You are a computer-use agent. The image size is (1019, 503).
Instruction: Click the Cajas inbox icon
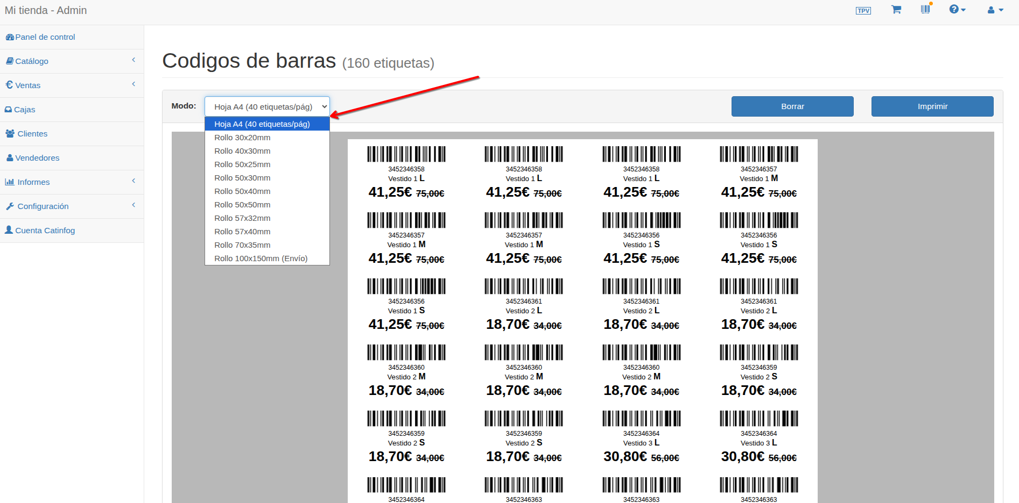(9, 110)
